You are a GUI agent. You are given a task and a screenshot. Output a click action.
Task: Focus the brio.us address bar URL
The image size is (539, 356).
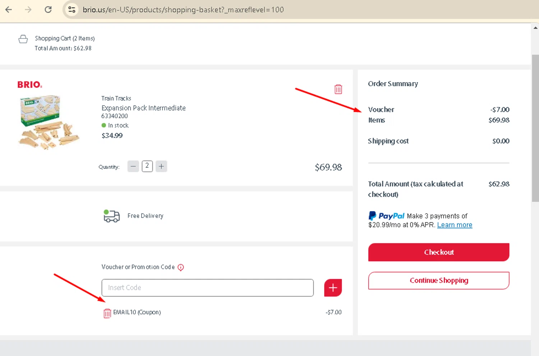183,10
